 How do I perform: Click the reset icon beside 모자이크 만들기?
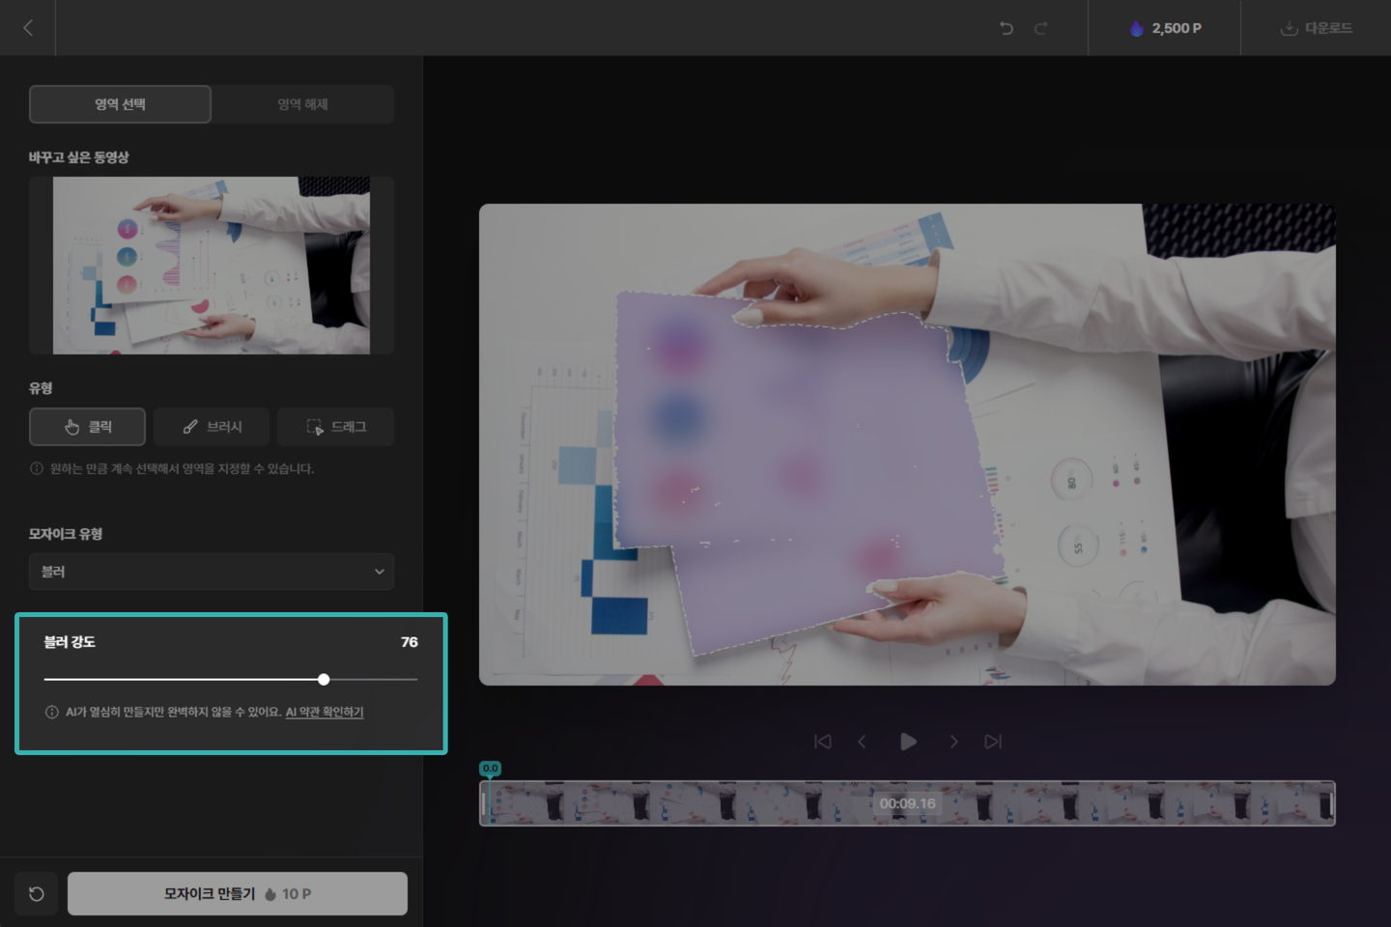point(37,894)
